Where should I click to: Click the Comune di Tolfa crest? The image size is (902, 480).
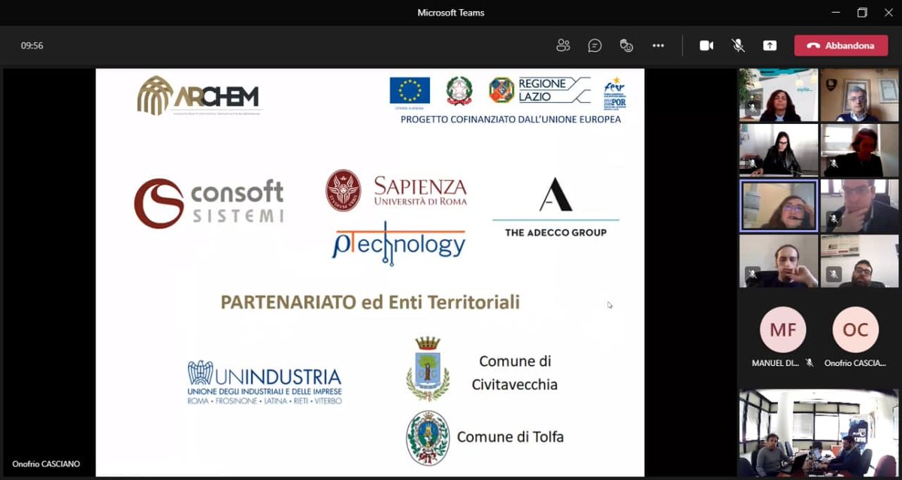click(428, 438)
